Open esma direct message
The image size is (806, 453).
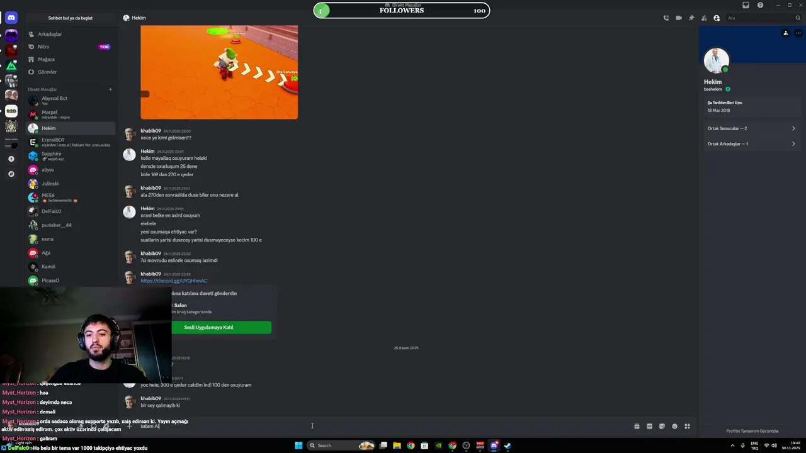pos(71,239)
